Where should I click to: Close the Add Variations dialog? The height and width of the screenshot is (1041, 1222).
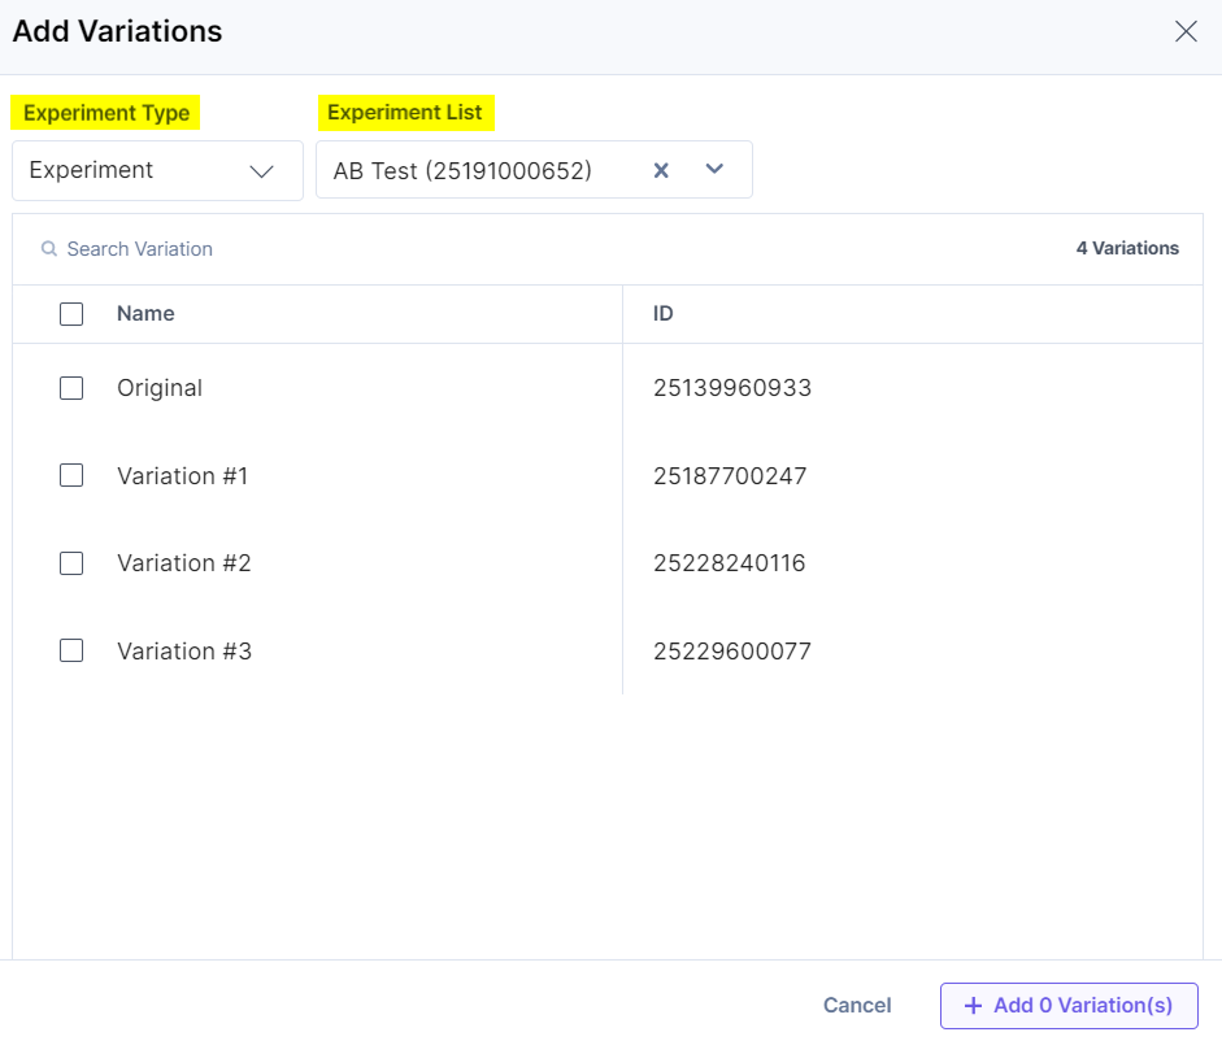[x=1185, y=31]
